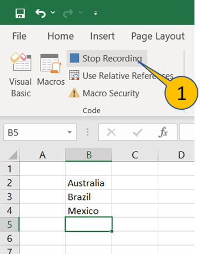Select column A header
200x254 pixels.
pyautogui.click(x=42, y=155)
